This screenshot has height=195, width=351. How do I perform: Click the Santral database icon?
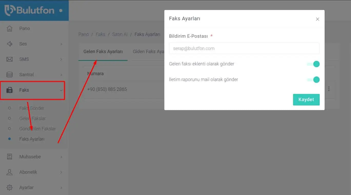tap(9, 75)
